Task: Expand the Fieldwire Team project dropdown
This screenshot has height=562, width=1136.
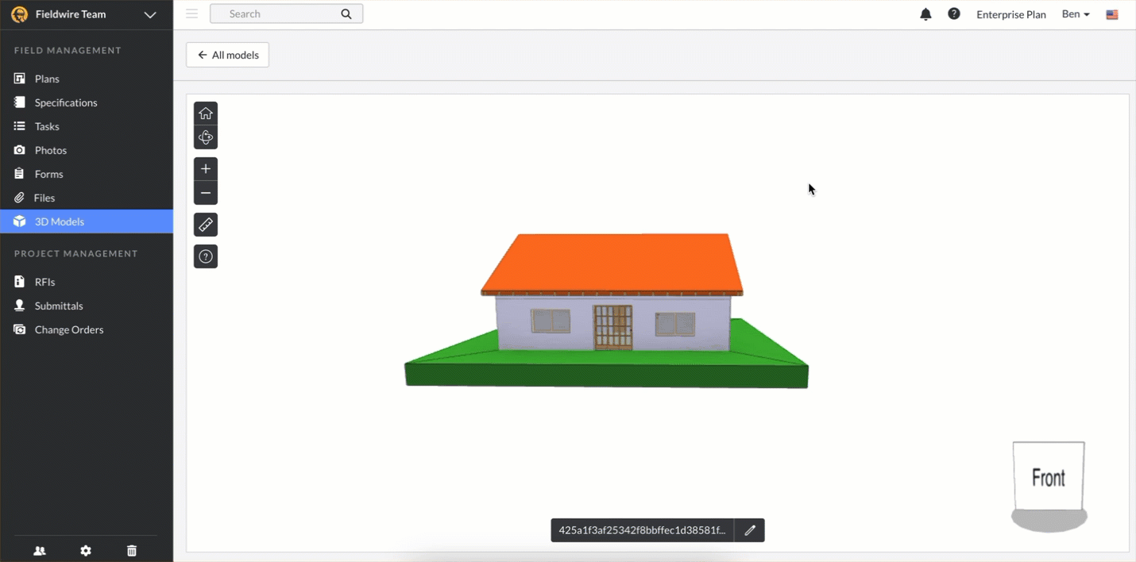Action: point(149,14)
